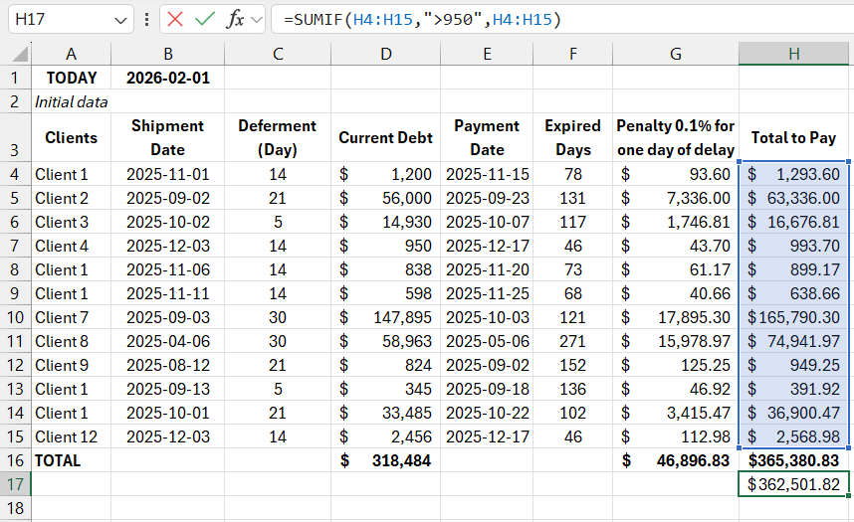Screen dimensions: 854x522
Task: Click the SUMIF result cell $362,501.82
Action: [x=793, y=484]
